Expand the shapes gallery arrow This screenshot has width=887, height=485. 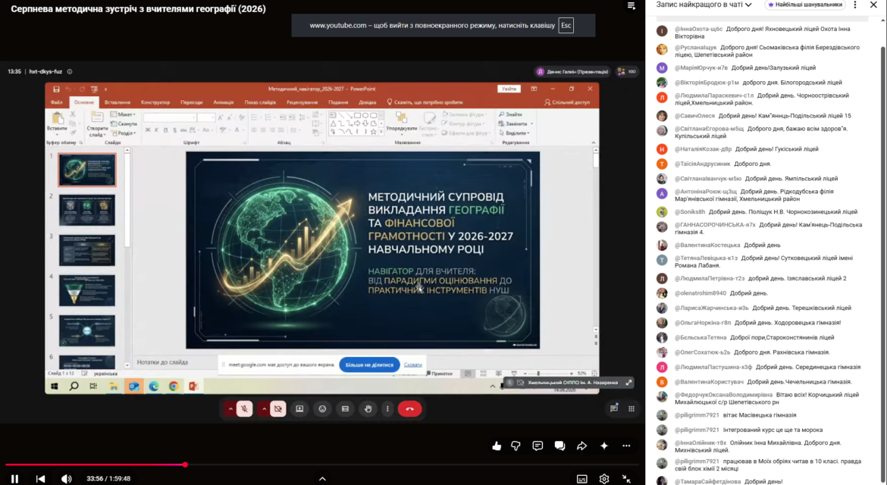[x=381, y=133]
